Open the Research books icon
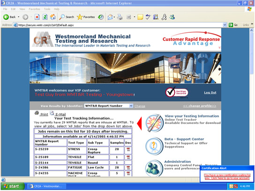The image size is (255, 191). point(156,17)
